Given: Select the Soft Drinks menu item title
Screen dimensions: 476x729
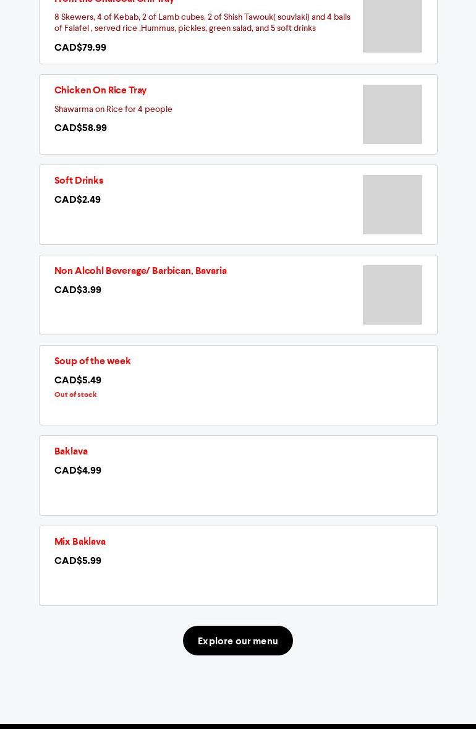Looking at the screenshot, I should pos(79,181).
